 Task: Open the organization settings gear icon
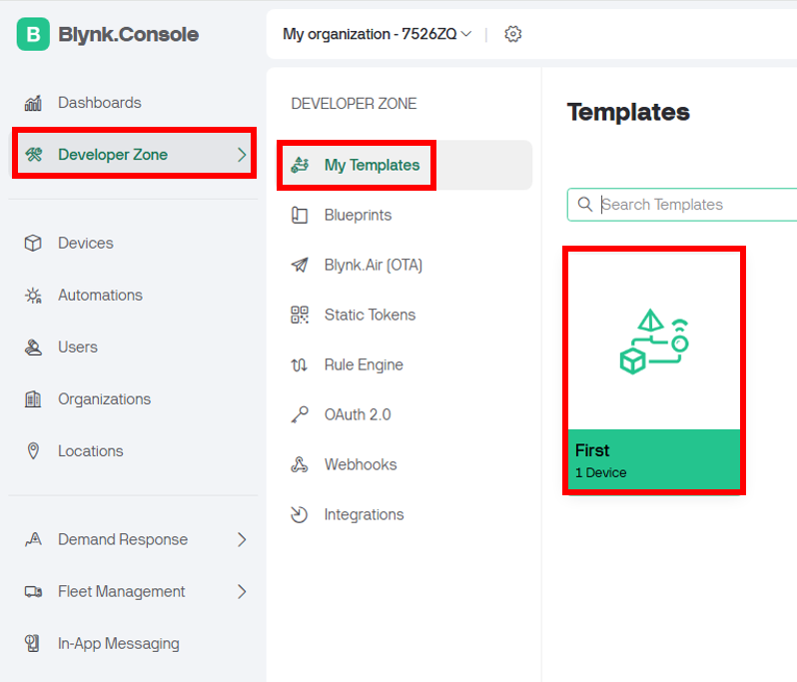tap(513, 34)
